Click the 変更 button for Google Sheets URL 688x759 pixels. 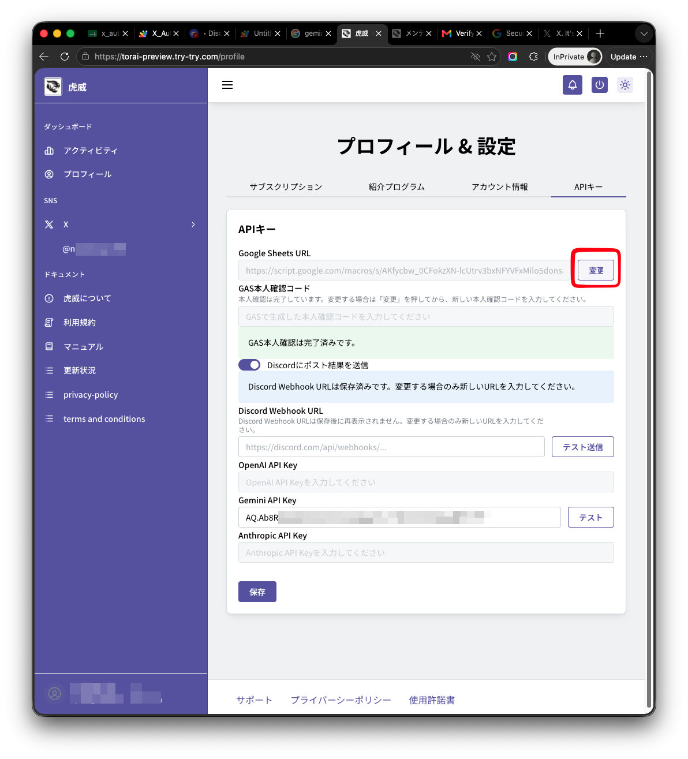596,270
